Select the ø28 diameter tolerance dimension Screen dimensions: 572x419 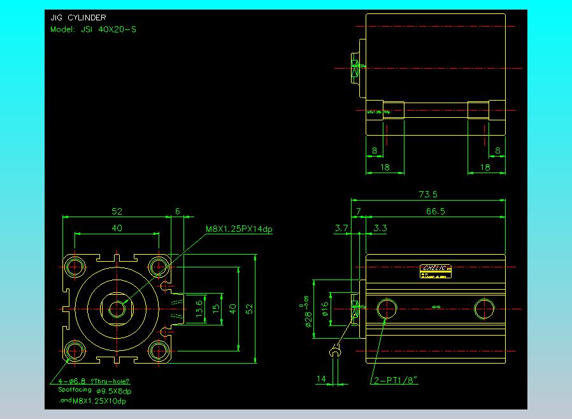307,311
